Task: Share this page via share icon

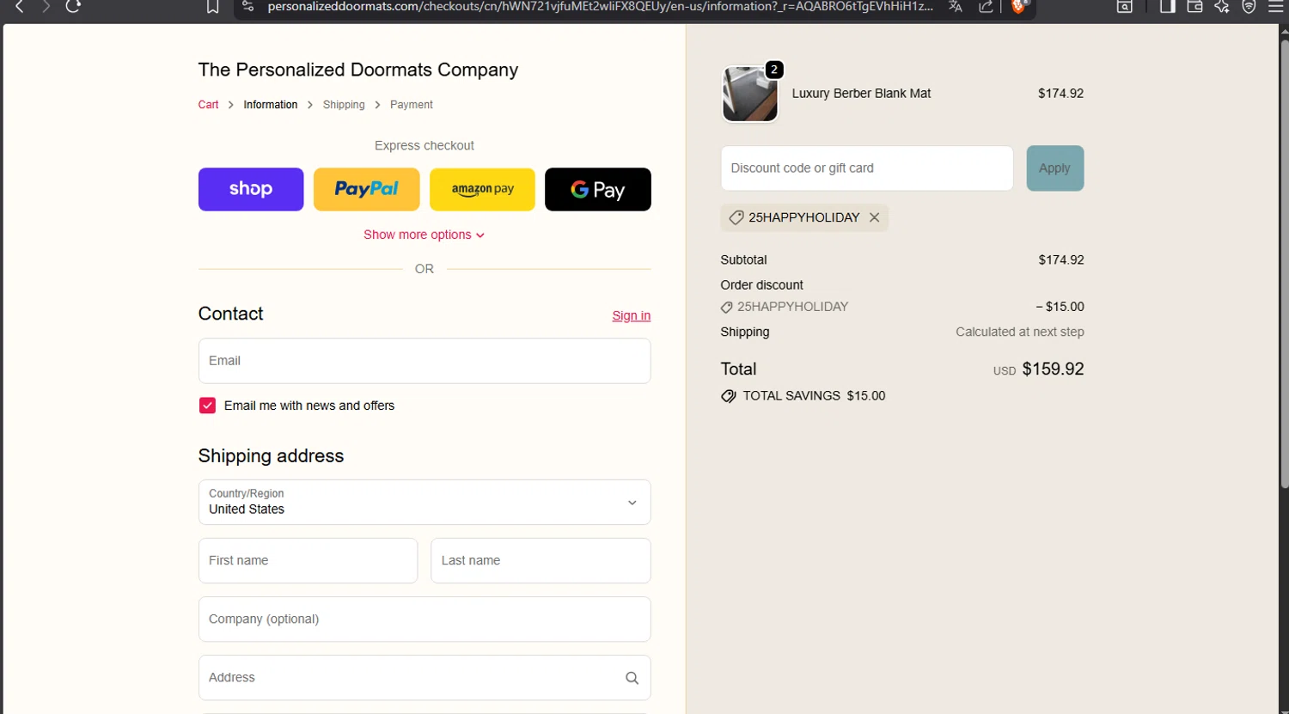Action: [x=986, y=7]
